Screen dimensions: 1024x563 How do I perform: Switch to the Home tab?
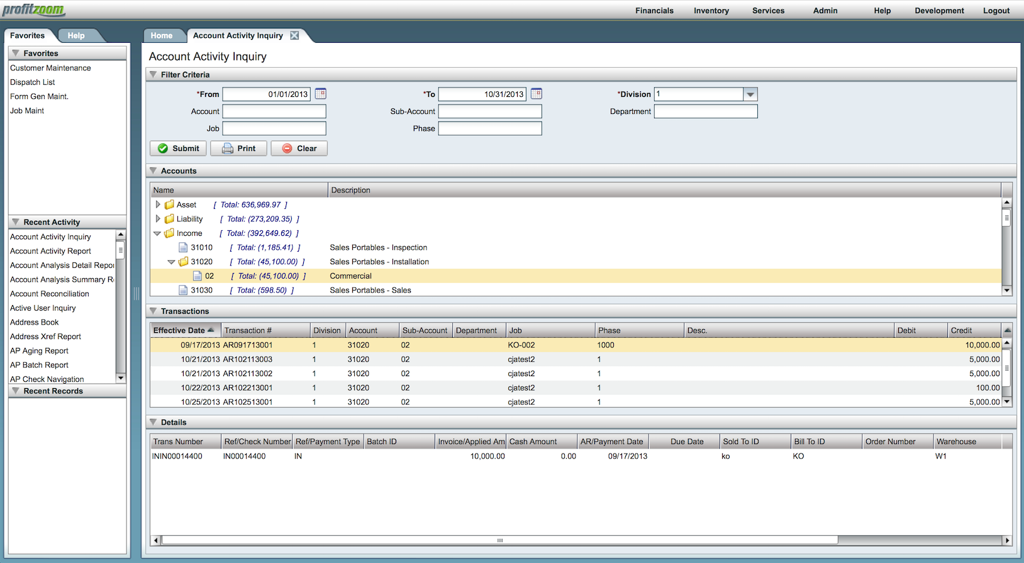click(x=162, y=36)
